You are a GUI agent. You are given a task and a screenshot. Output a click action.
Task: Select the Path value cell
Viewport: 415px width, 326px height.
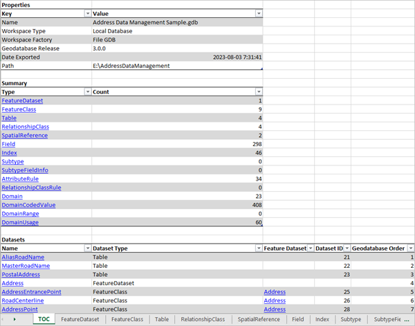click(x=177, y=66)
